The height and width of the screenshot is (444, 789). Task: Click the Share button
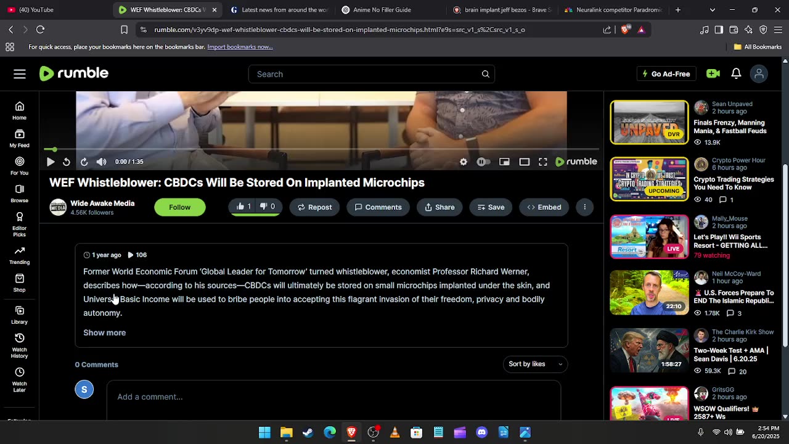tap(439, 207)
